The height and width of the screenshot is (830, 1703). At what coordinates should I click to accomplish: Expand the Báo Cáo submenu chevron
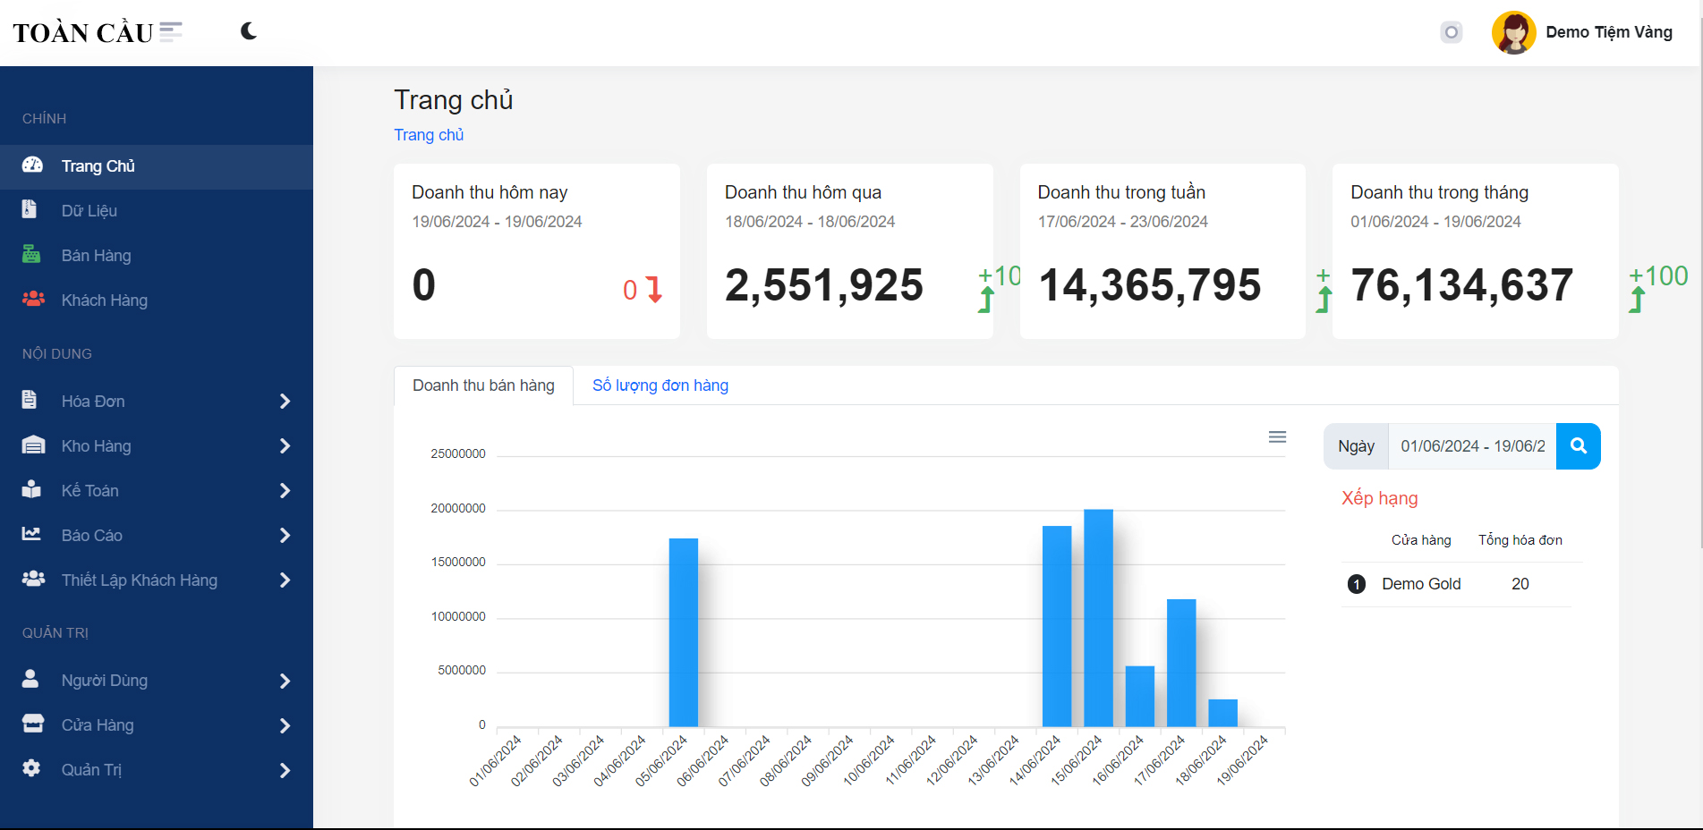pos(285,536)
